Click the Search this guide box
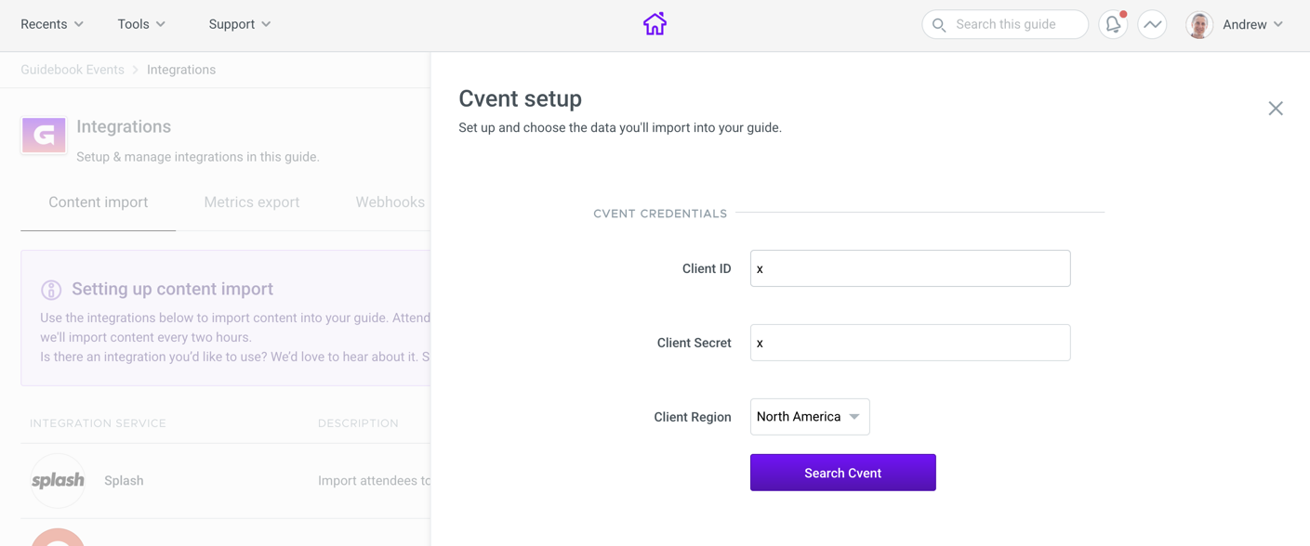1310x546 pixels. [1005, 25]
